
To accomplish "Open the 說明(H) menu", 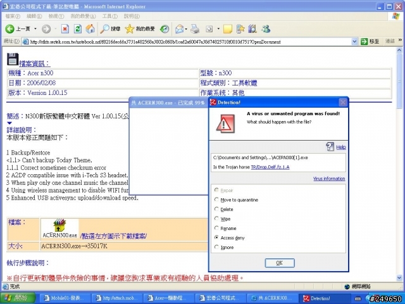I will click(132, 16).
